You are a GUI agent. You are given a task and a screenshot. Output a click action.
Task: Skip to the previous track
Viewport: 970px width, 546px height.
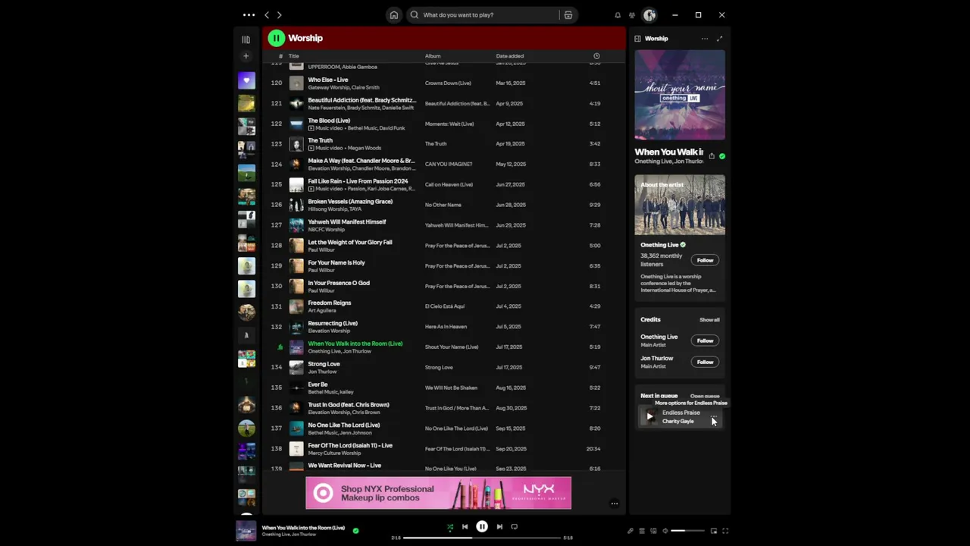(465, 527)
